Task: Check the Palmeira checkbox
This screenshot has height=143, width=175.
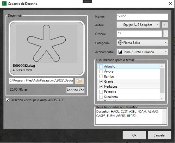Action: (101, 91)
